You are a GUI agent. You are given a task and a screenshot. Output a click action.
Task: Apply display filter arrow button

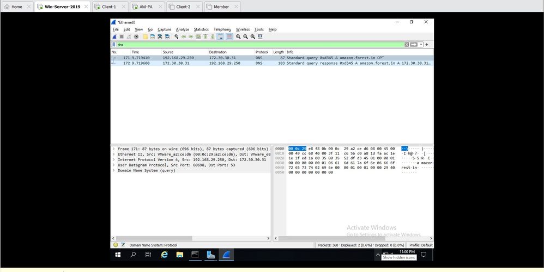coord(414,45)
